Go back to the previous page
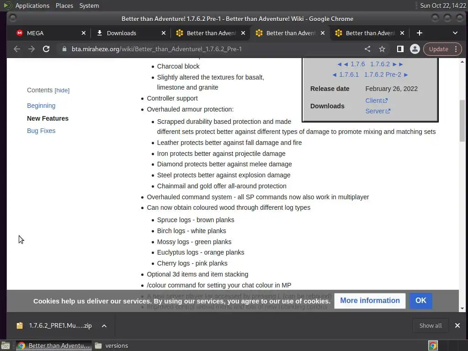468x351 pixels. [17, 49]
